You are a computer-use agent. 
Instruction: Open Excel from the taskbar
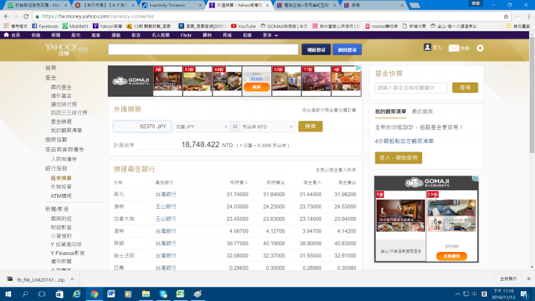(180, 294)
